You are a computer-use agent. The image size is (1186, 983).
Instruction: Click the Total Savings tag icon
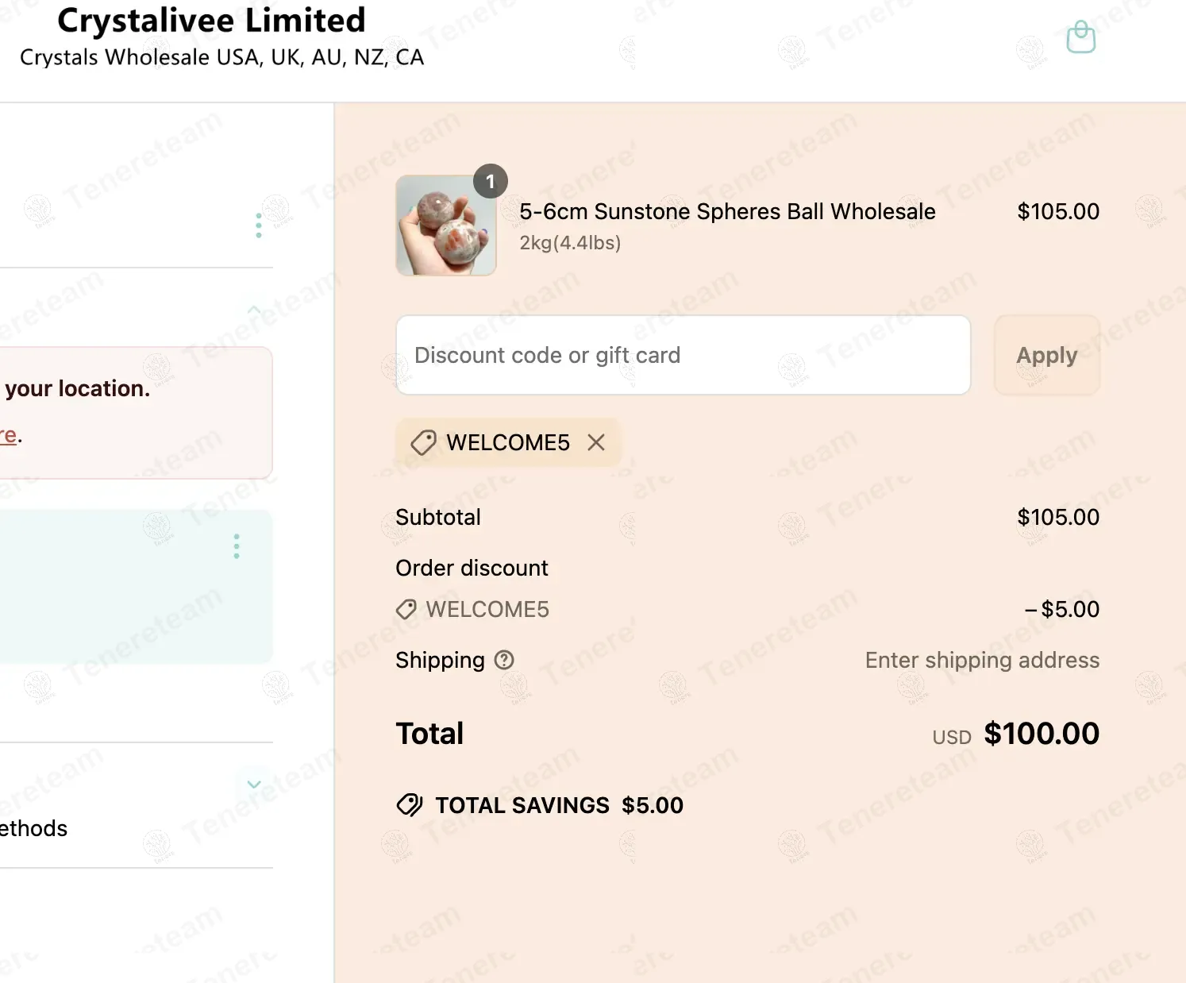[410, 805]
